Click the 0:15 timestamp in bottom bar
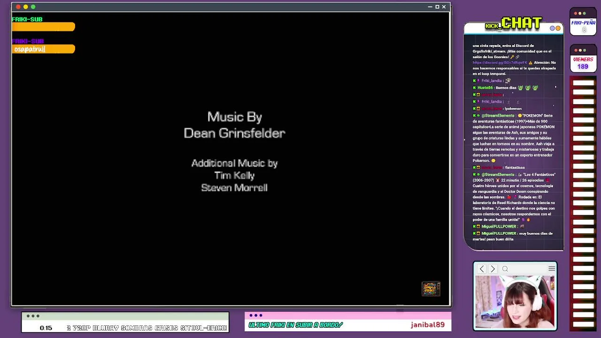Viewport: 601px width, 338px height. 46,328
